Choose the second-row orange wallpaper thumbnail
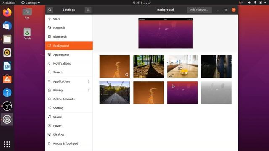Viewport: 269px width, 151px height. 148,93
